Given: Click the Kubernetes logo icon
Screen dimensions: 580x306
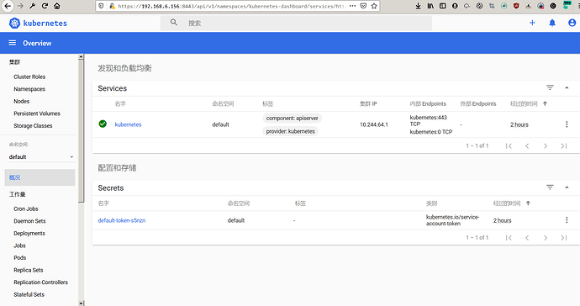Looking at the screenshot, I should (x=14, y=23).
